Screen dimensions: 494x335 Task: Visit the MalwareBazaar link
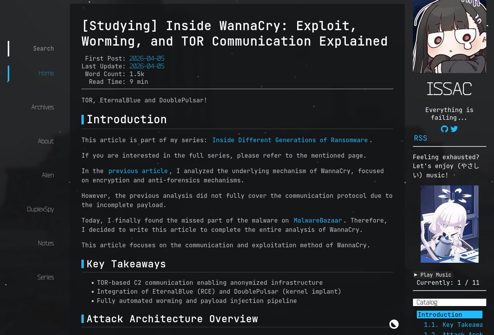[317, 221]
